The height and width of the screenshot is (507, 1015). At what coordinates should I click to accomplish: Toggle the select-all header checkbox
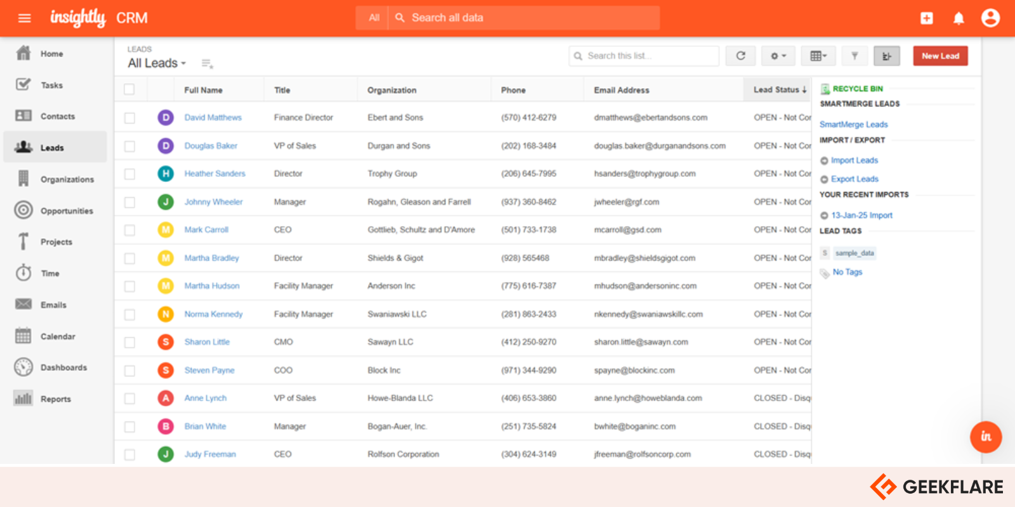pos(129,90)
